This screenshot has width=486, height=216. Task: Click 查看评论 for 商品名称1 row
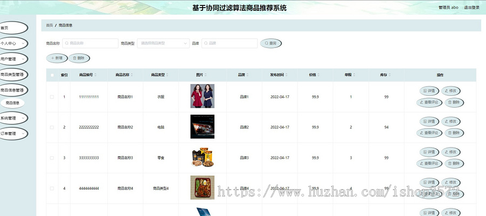tap(429, 102)
